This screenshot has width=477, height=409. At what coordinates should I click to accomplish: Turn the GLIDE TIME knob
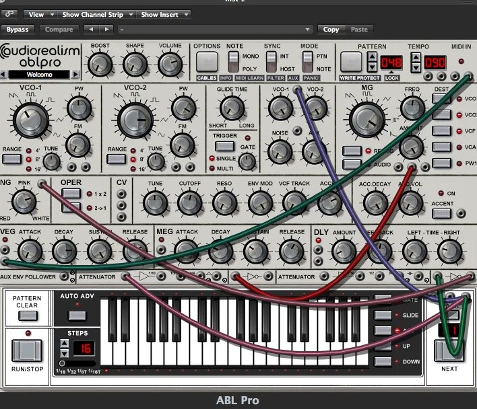232,108
